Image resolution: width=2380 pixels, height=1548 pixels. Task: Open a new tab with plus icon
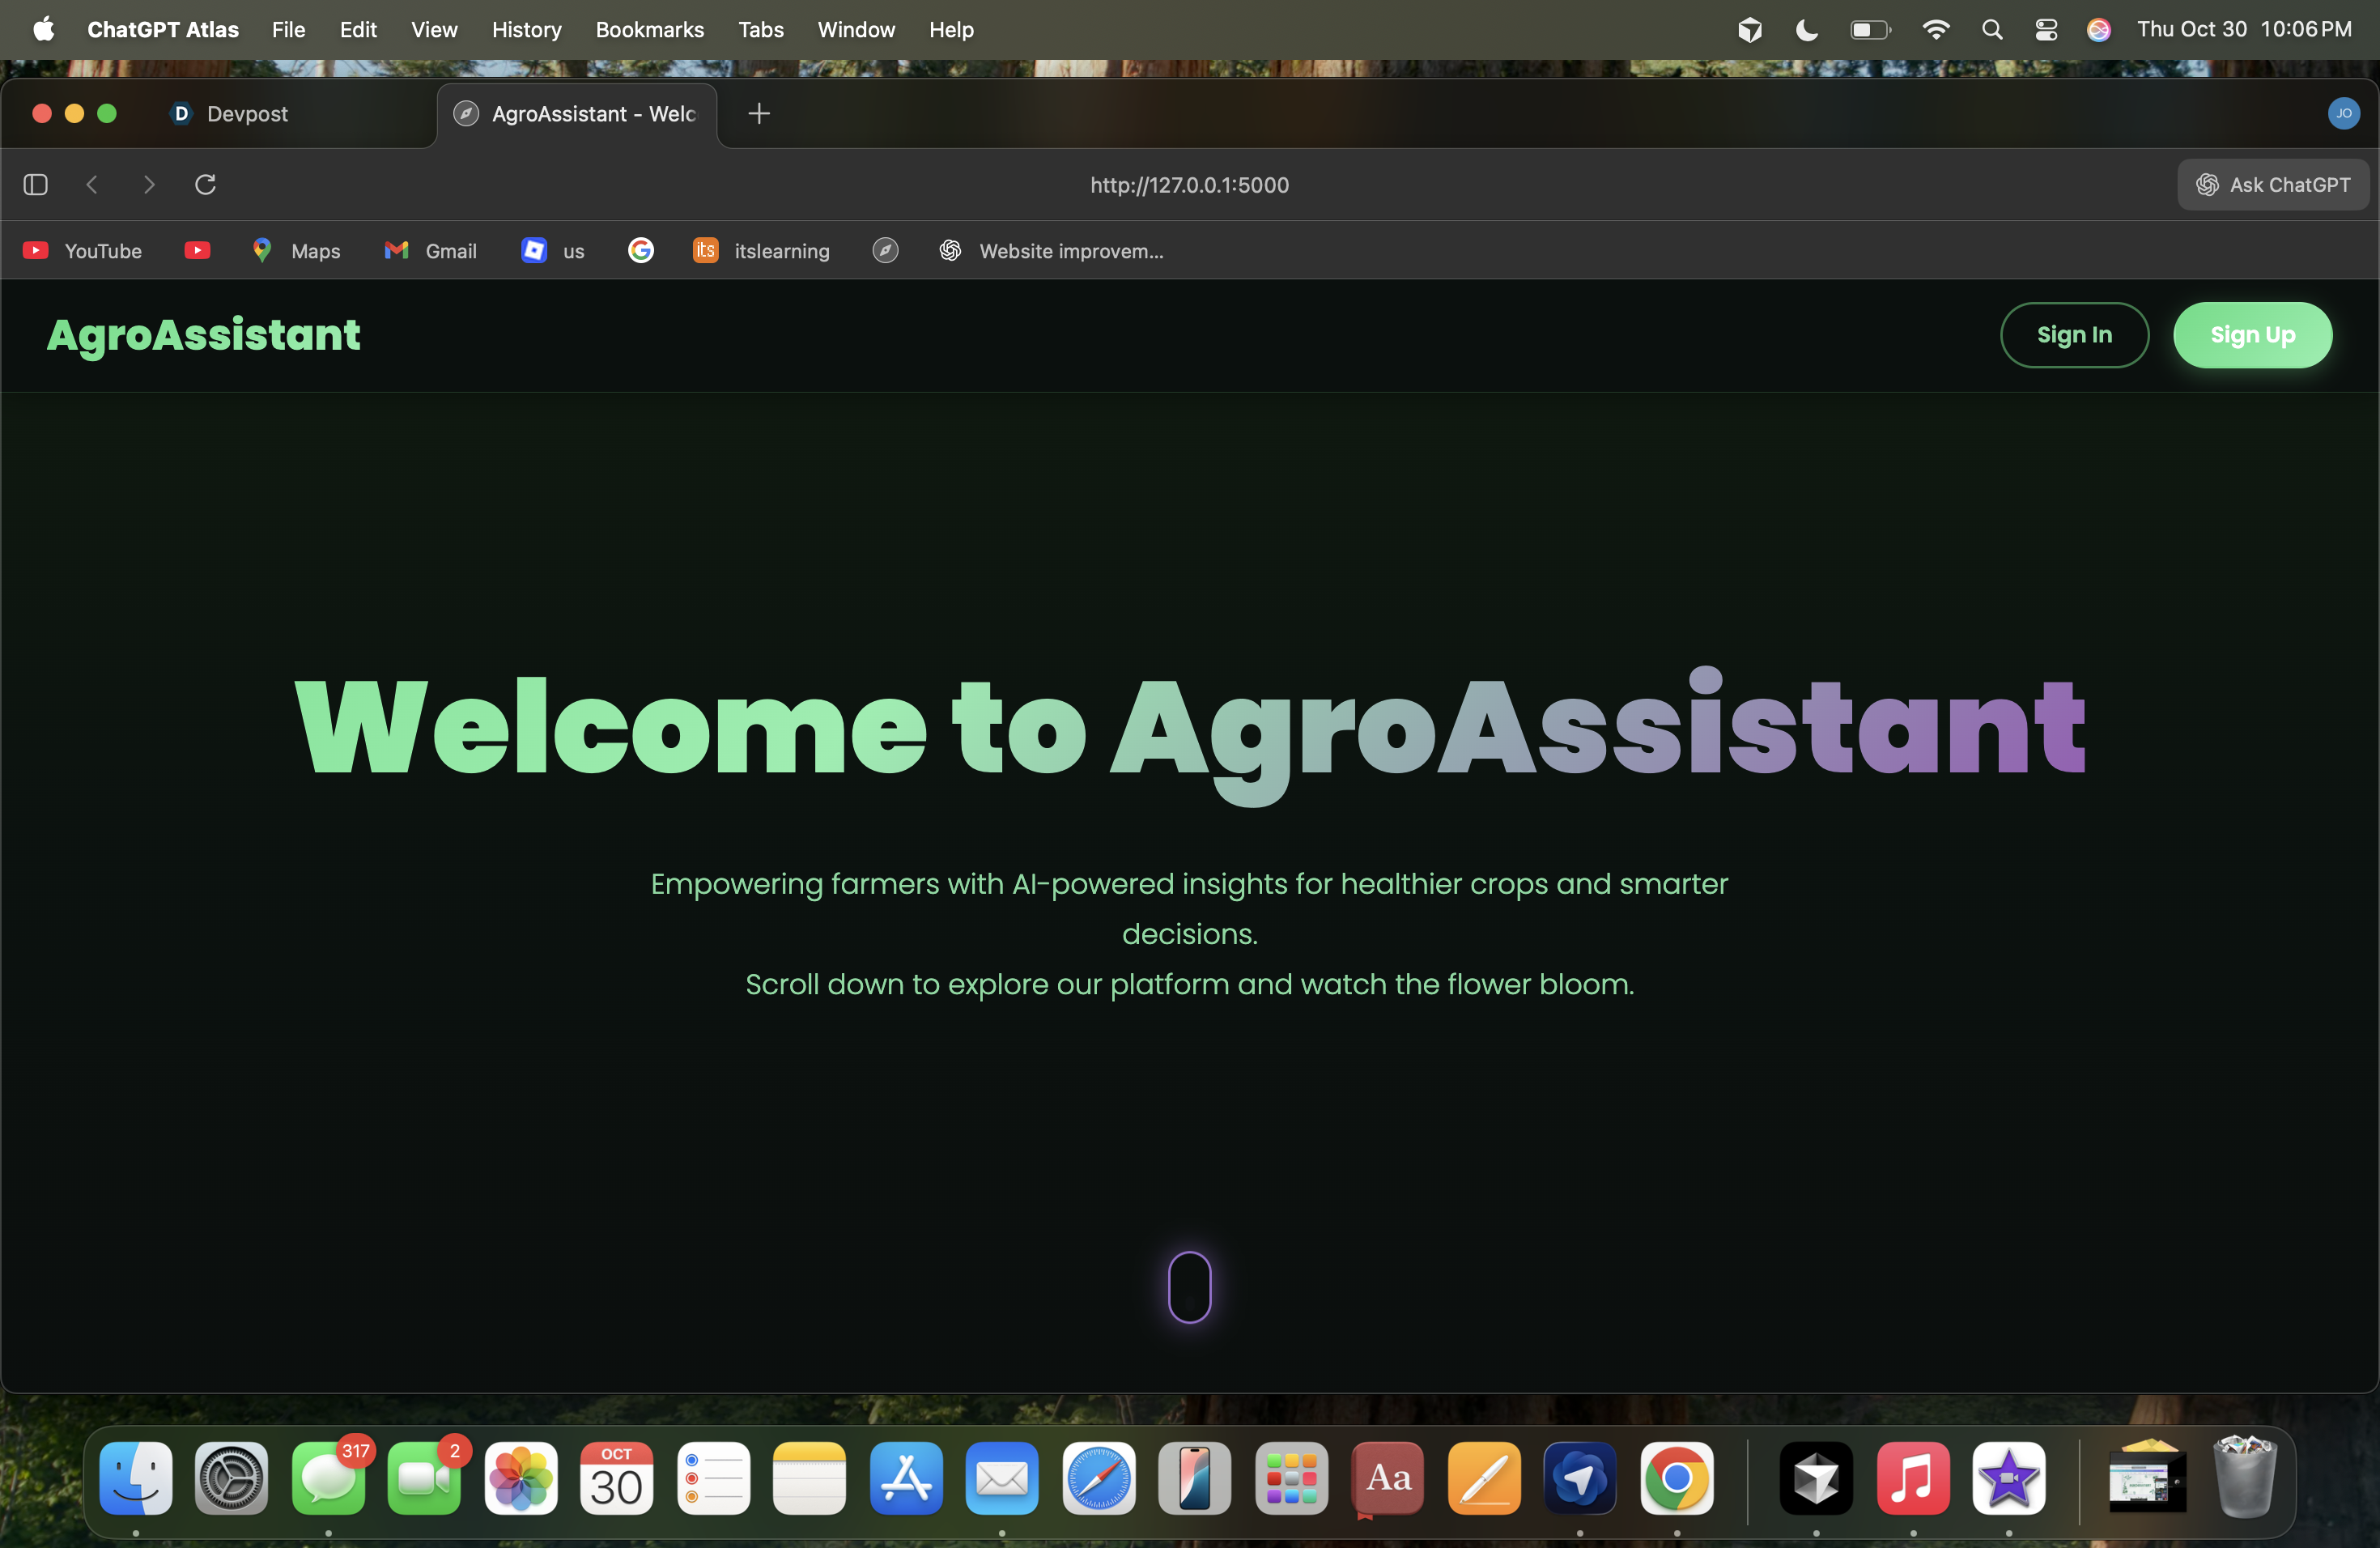point(759,114)
